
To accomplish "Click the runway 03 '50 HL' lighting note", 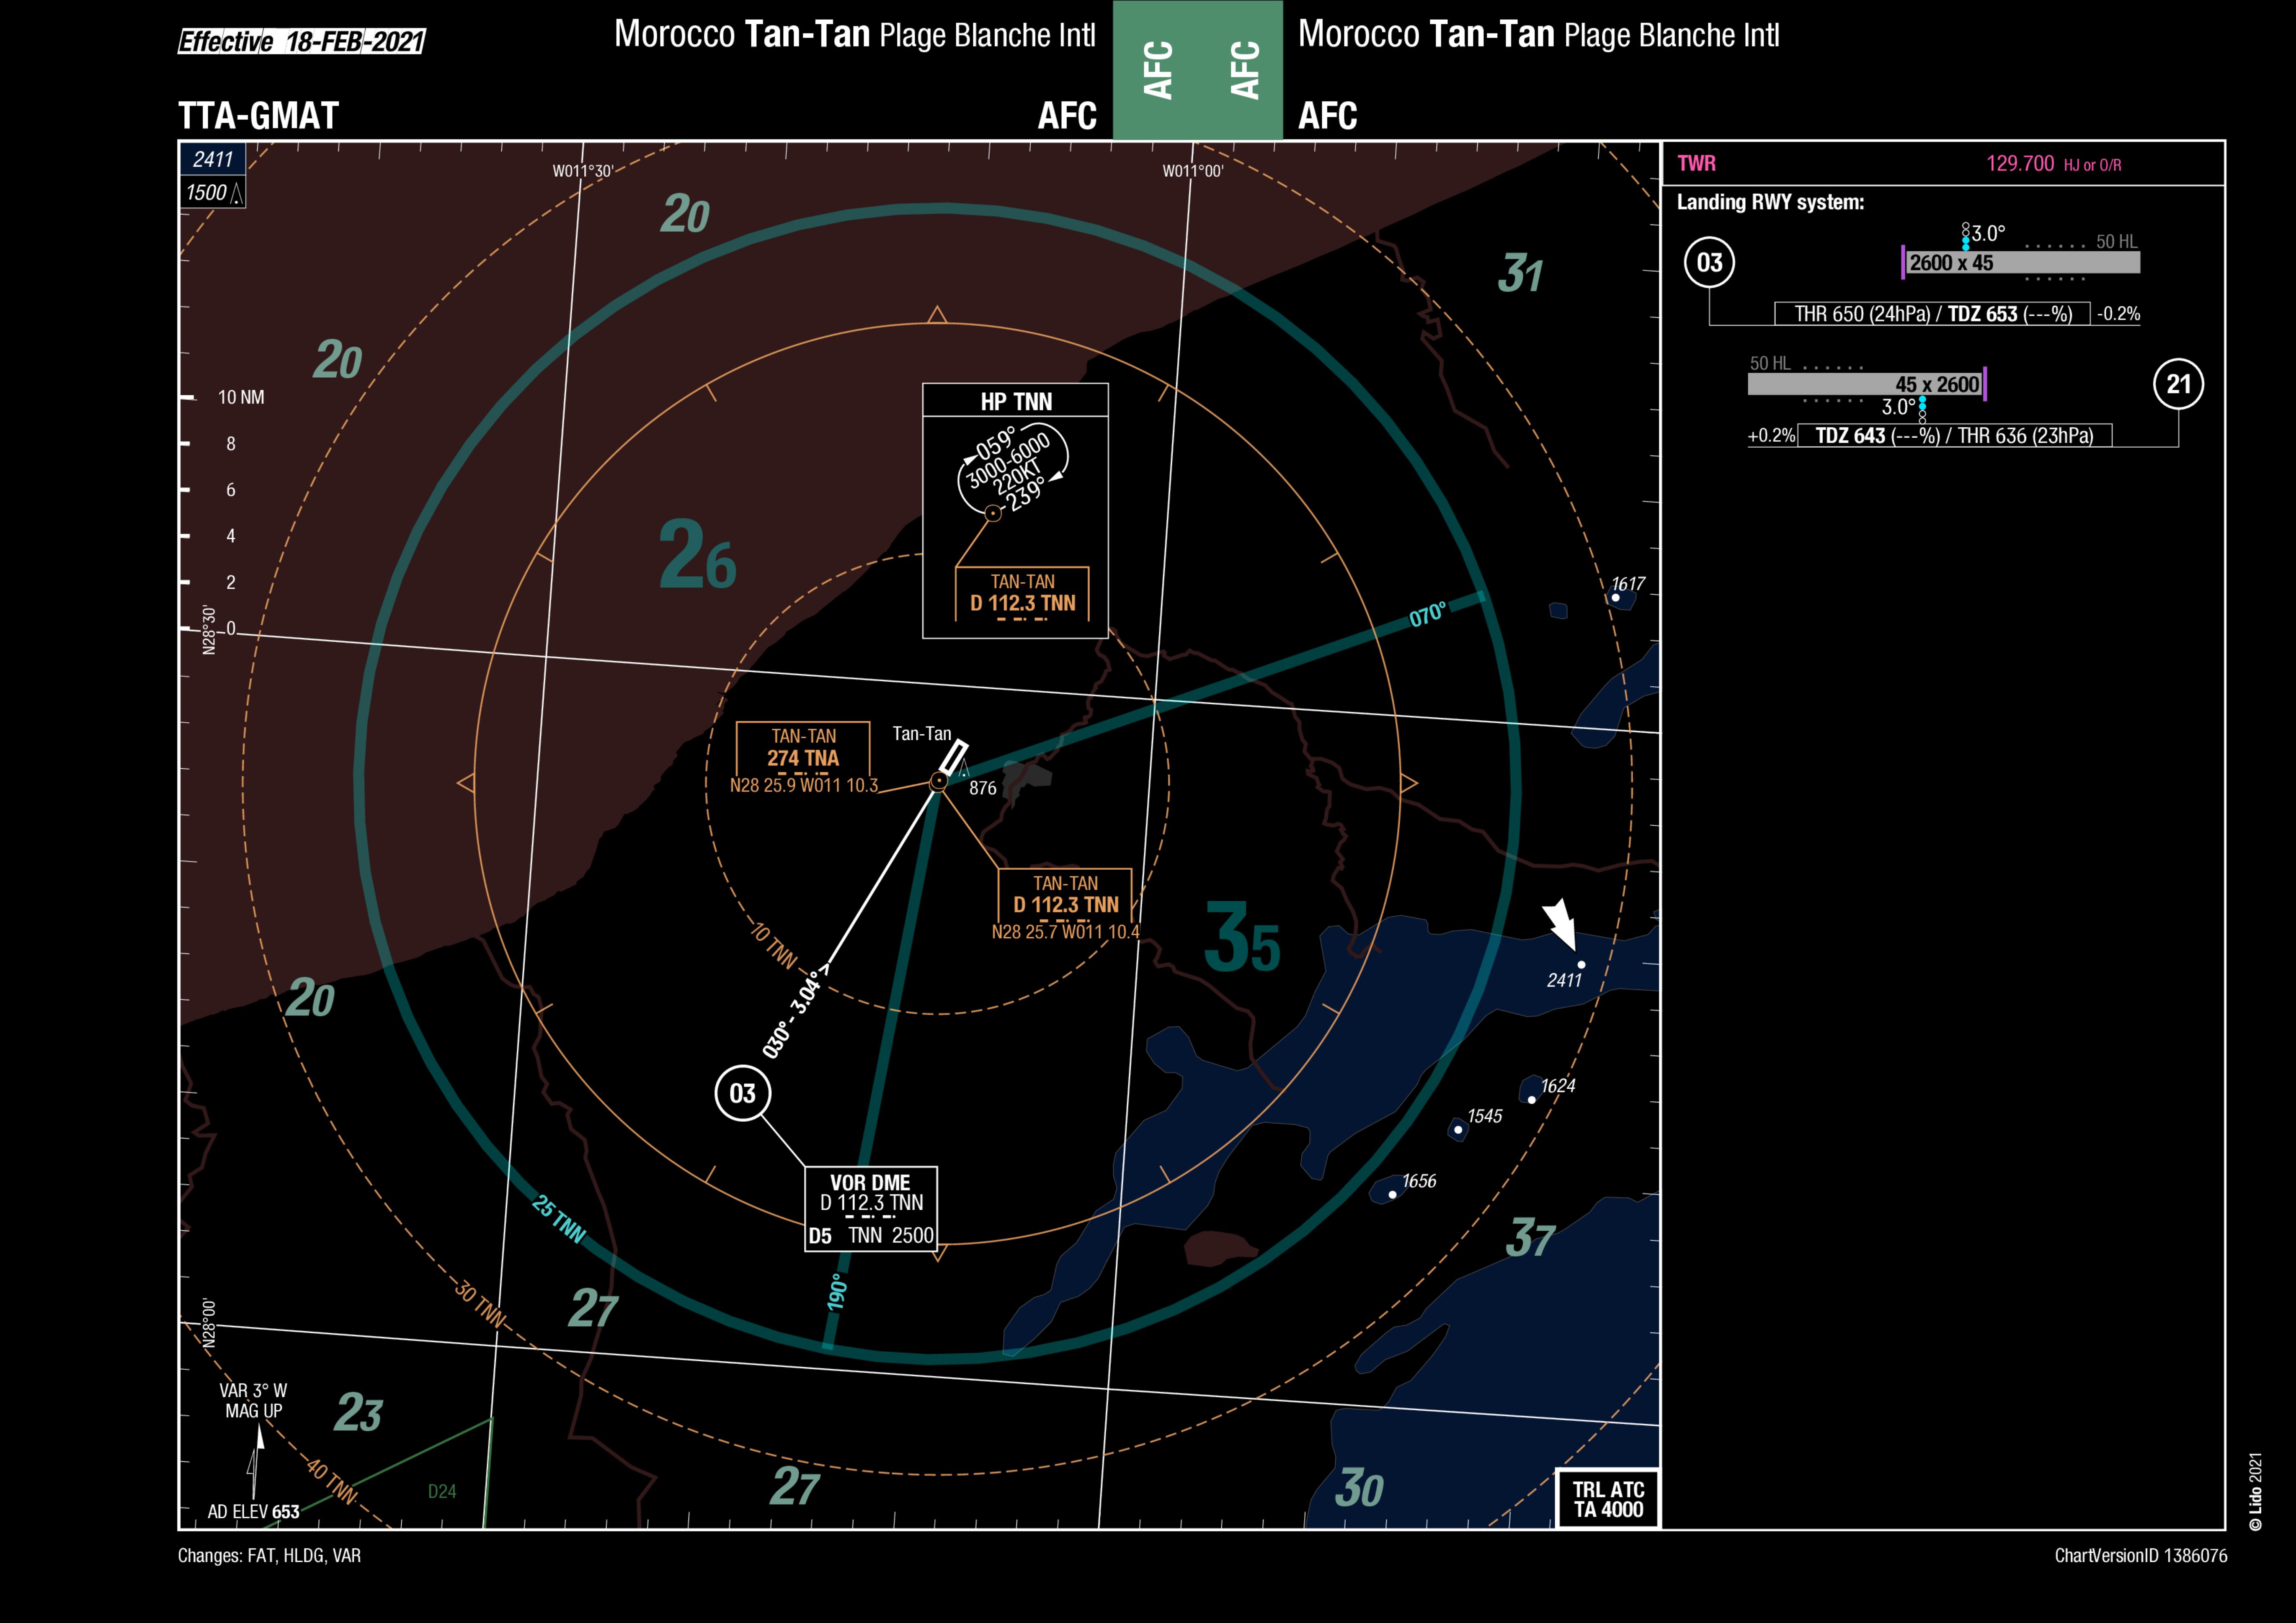I will point(2117,242).
